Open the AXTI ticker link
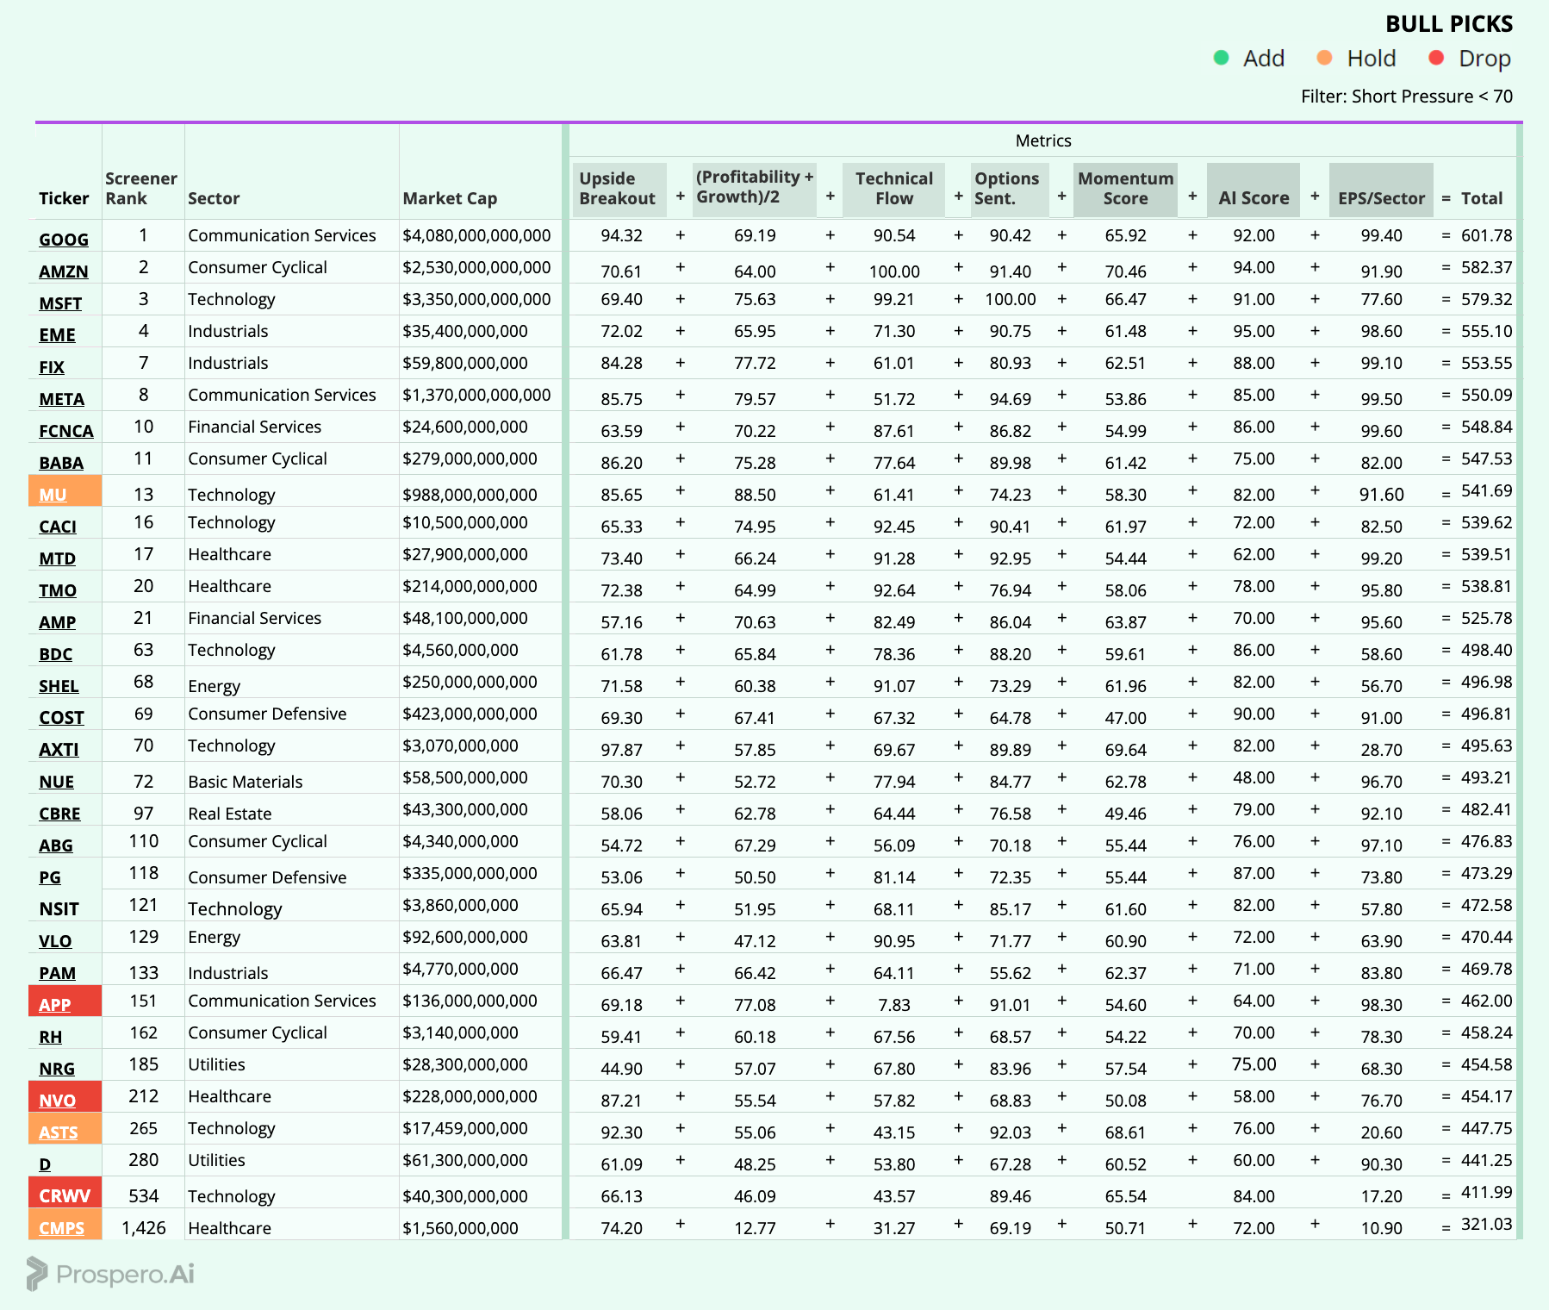This screenshot has width=1549, height=1310. click(59, 750)
